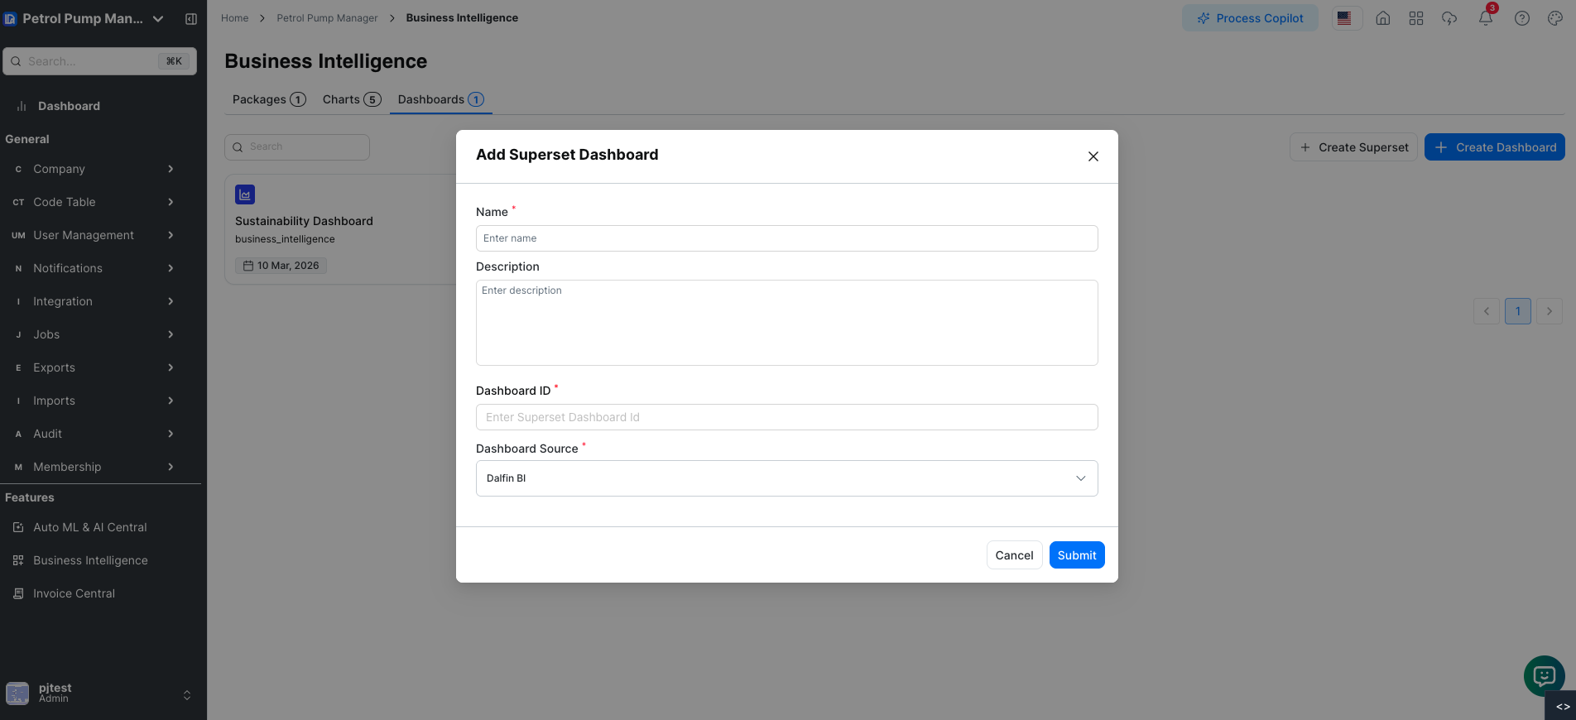Viewport: 1576px width, 720px height.
Task: Cancel the Add Superset Dashboard dialog
Action: tap(1014, 555)
